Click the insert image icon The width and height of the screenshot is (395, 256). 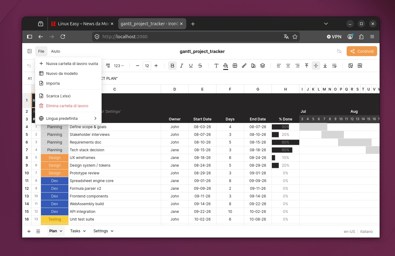coord(351,66)
